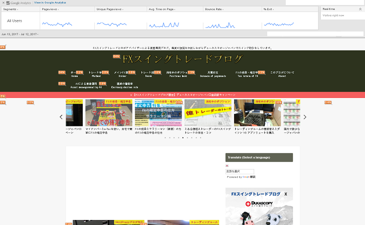Click the Translate (Select a language) header
Viewport: 365px width, 225px height.
[x=259, y=157]
